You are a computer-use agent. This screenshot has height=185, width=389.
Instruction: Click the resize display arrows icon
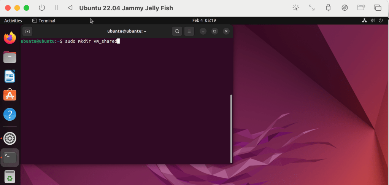[x=311, y=8]
